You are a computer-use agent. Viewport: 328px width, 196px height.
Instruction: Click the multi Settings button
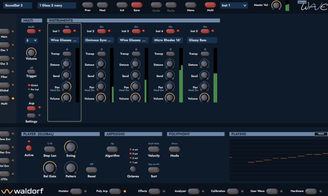click(31, 115)
